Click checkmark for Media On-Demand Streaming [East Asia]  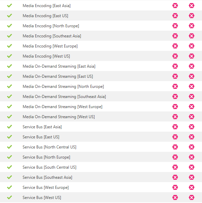click(9, 66)
